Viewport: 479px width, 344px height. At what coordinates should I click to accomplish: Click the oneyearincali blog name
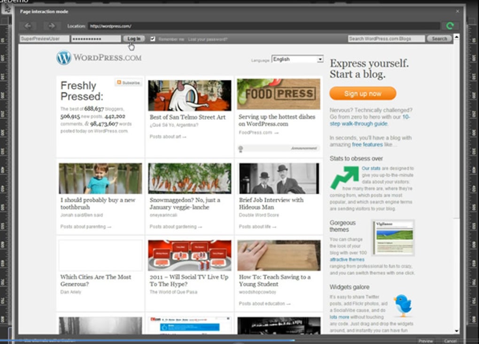[163, 215]
